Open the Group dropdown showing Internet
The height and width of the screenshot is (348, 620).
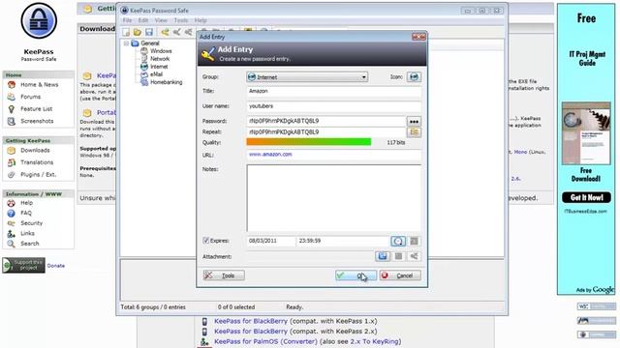307,77
